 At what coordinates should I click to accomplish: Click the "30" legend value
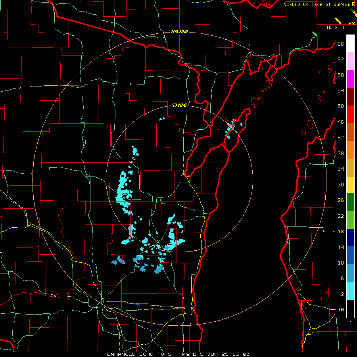pos(341,184)
